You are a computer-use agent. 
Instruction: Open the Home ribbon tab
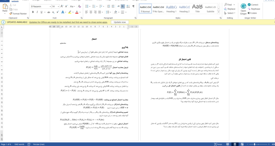click(x=15, y=0)
